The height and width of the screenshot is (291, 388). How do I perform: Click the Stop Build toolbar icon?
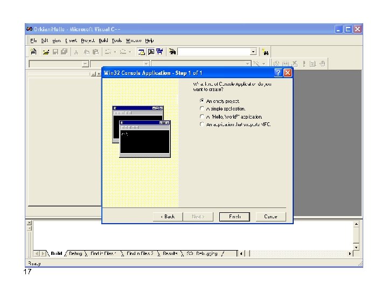tap(294, 64)
